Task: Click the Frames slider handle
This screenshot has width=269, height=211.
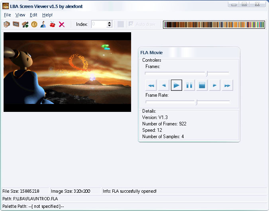Action: coord(207,74)
